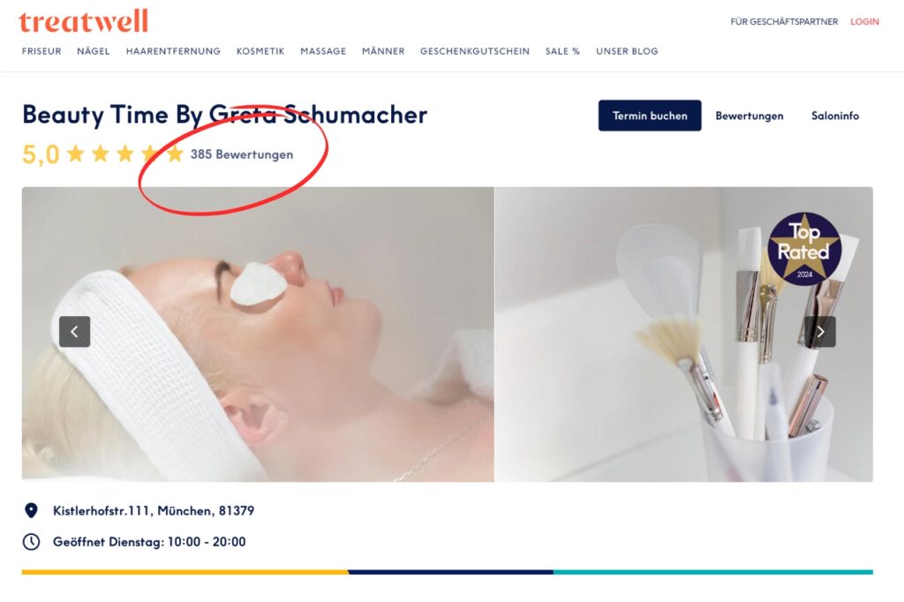Click the treatwell logo

tap(83, 21)
